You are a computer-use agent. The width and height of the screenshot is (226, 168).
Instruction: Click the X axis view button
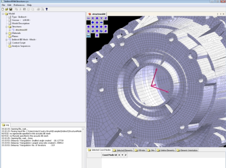(93, 18)
